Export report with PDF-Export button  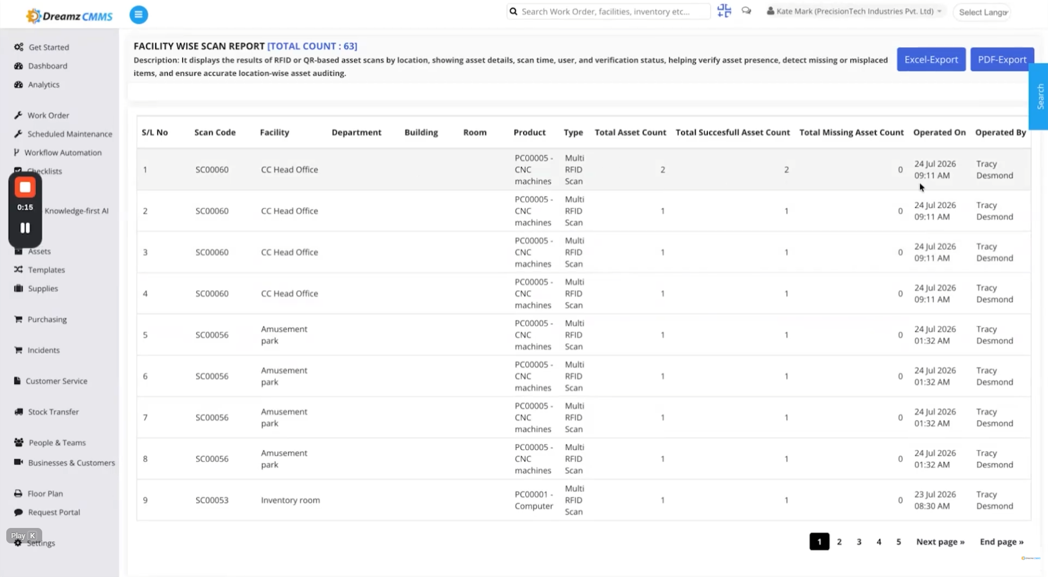[1001, 59]
